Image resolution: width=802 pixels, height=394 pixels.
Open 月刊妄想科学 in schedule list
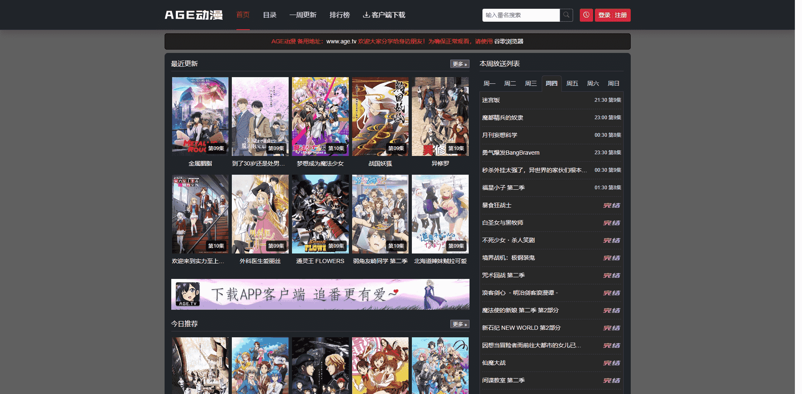500,135
